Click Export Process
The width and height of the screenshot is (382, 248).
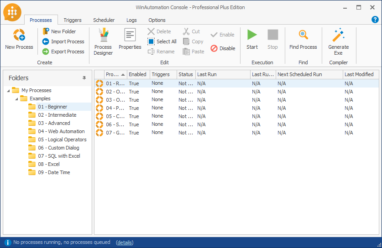click(x=63, y=52)
